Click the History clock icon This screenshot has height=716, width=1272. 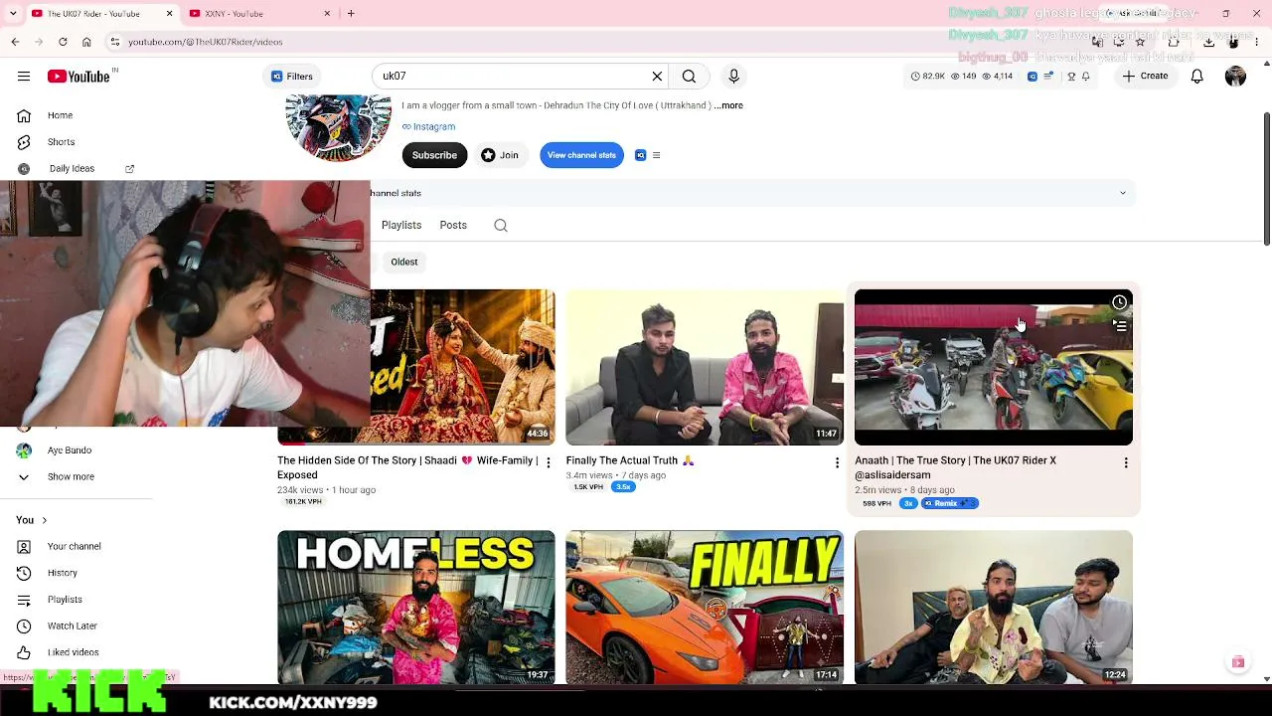pos(24,573)
